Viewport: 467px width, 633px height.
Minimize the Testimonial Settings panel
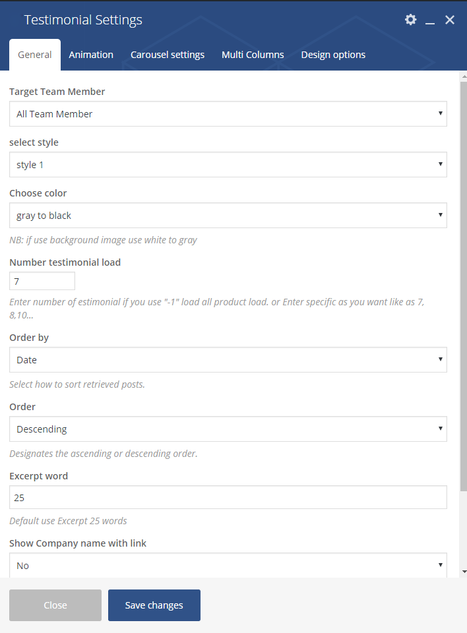coord(430,20)
